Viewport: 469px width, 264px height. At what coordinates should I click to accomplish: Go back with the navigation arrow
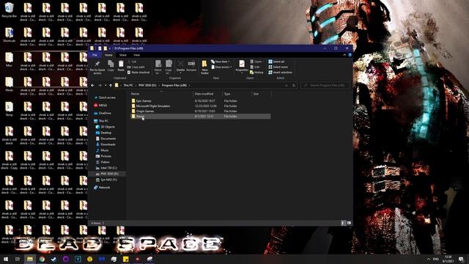93,86
